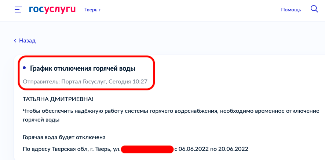Click the Госуслуги logo
Screen dimensions: 325x160
(52, 9)
